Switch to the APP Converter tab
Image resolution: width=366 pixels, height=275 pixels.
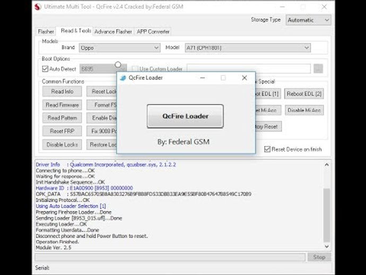153,31
